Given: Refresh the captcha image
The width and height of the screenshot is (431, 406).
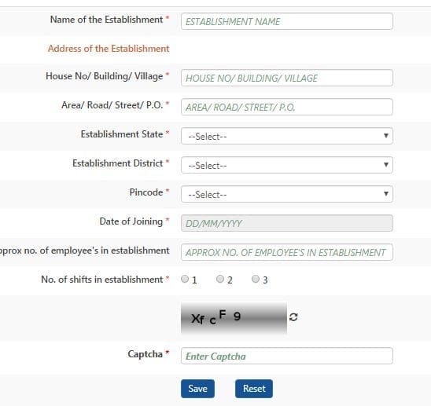Looking at the screenshot, I should click(x=293, y=317).
